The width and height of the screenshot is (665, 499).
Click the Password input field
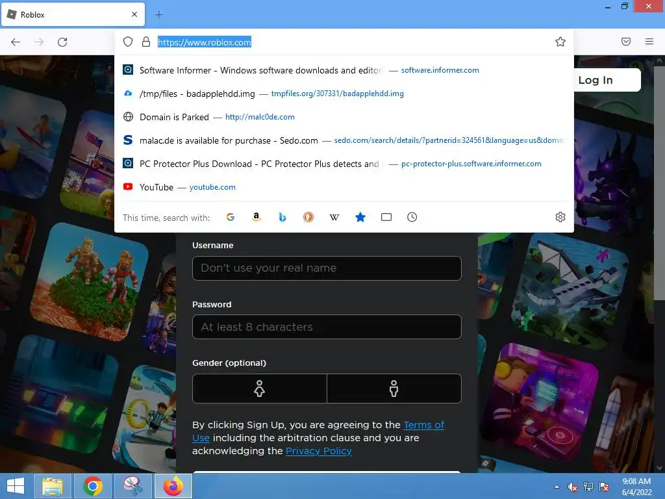coord(327,327)
